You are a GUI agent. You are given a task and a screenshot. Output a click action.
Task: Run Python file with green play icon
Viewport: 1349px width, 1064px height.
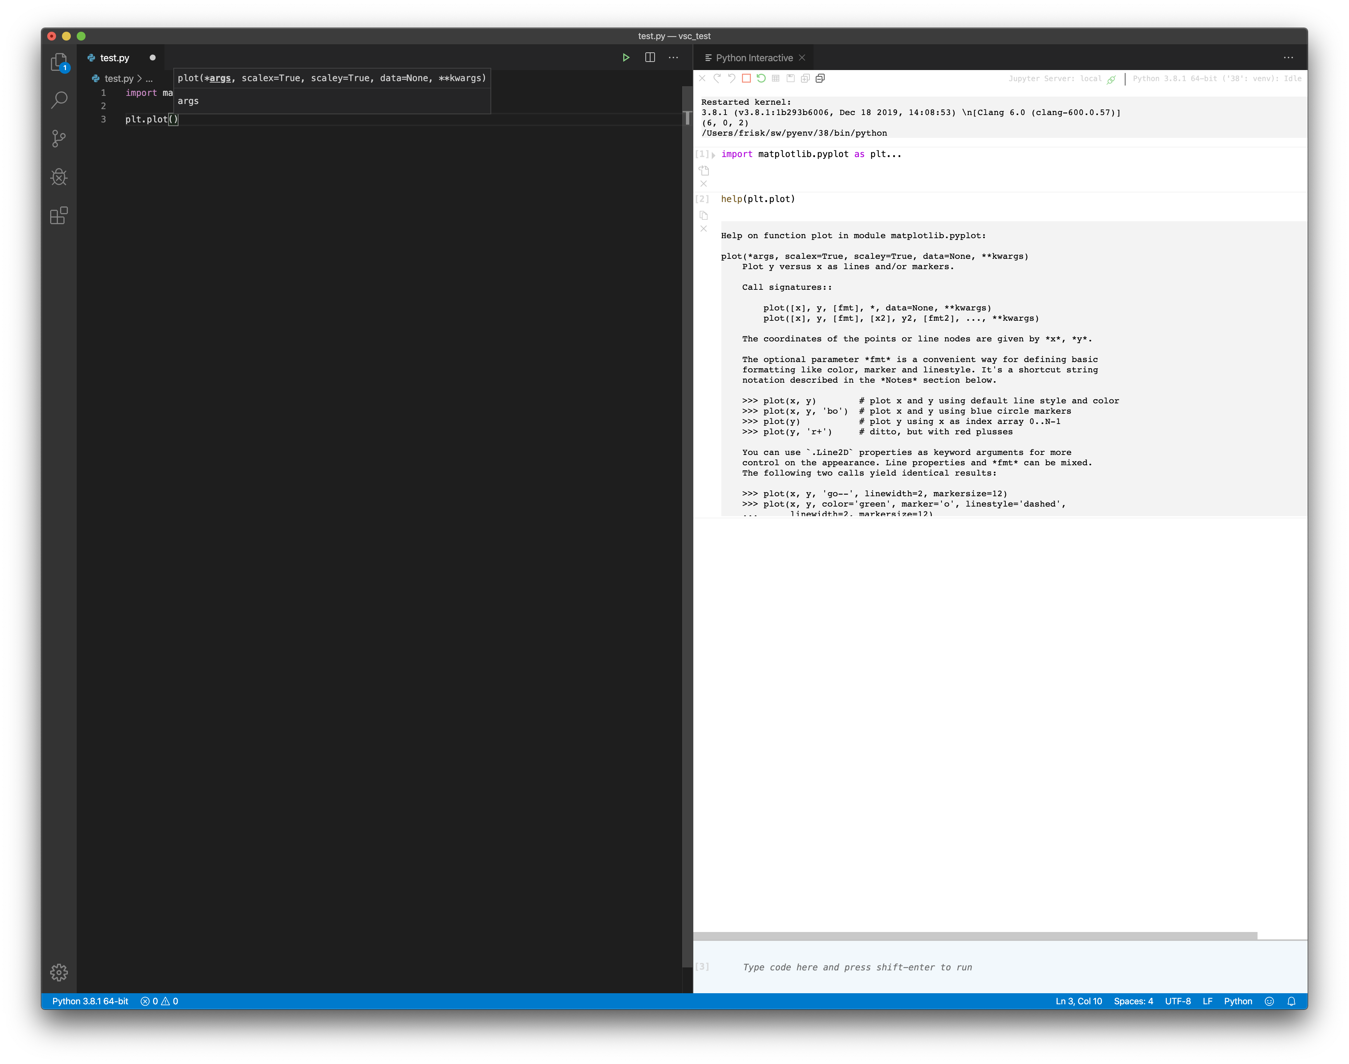pos(625,57)
